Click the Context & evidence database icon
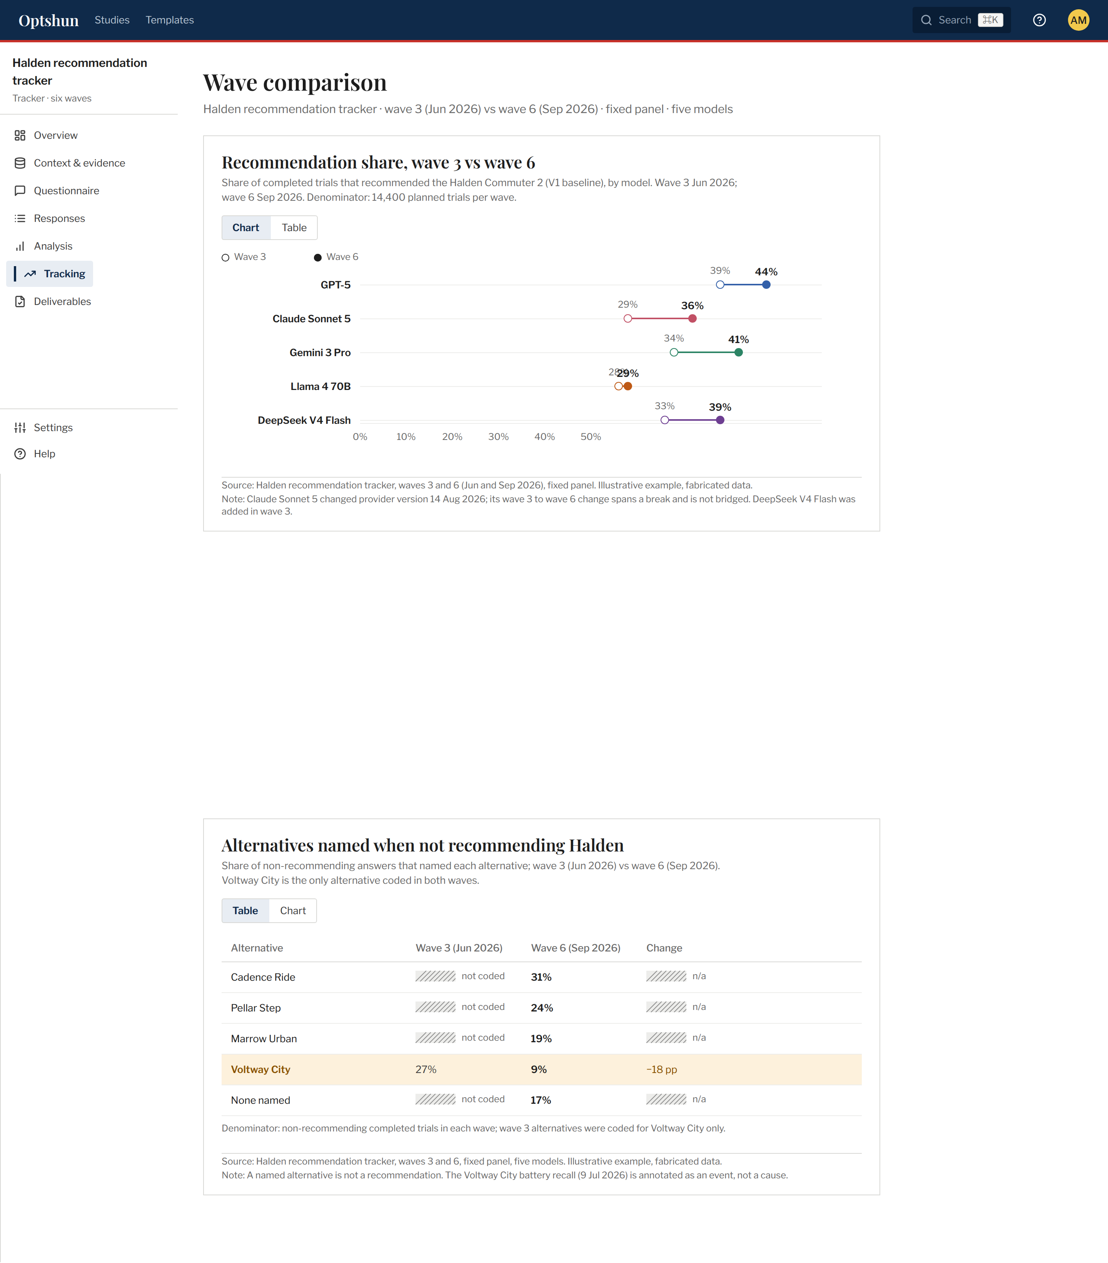1108x1263 pixels. (20, 163)
